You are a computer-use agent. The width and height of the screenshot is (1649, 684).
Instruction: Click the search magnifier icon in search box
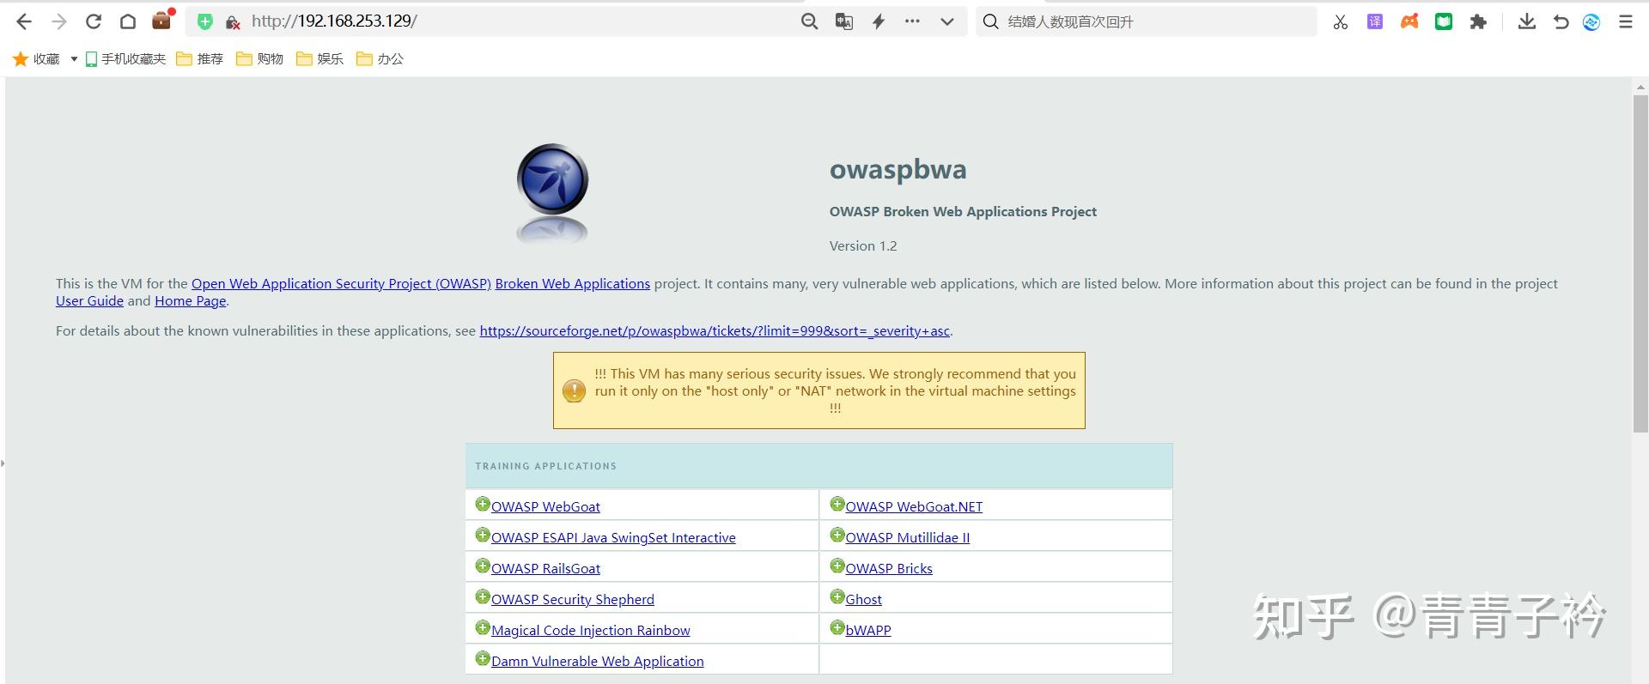pyautogui.click(x=990, y=21)
